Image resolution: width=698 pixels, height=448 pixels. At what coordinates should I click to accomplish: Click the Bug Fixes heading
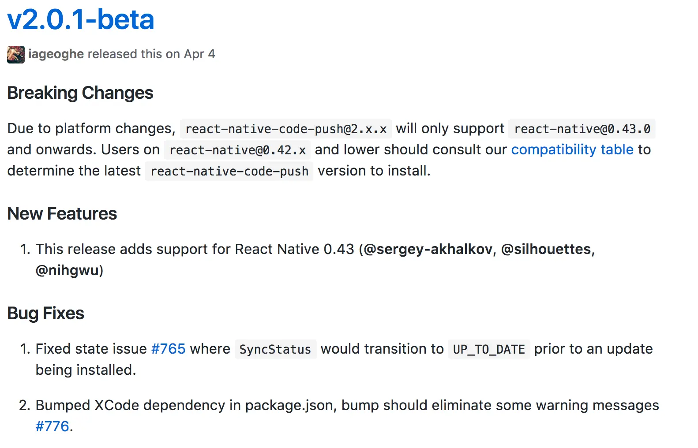pos(45,314)
